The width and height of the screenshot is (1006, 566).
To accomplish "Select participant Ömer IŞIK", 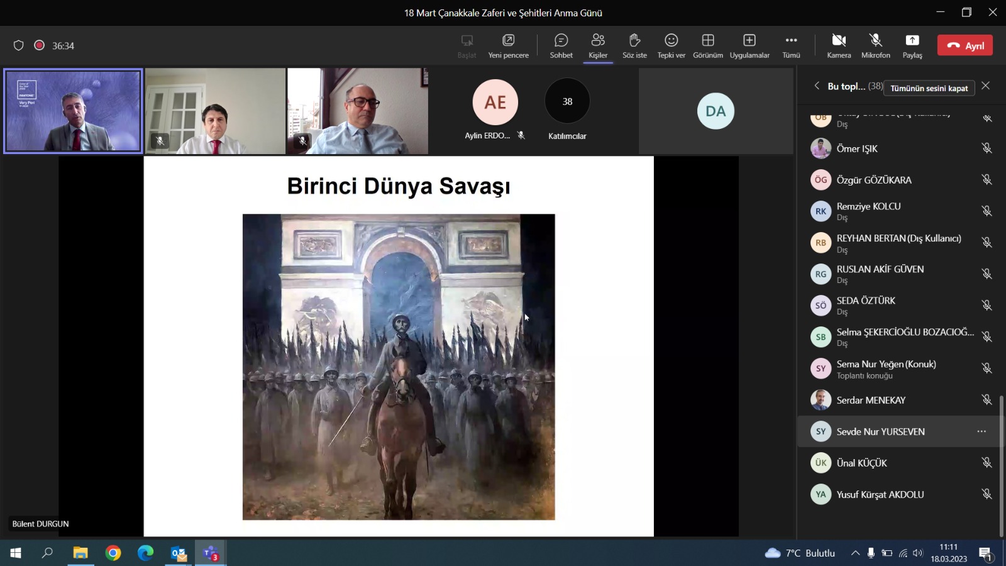I will 899,148.
